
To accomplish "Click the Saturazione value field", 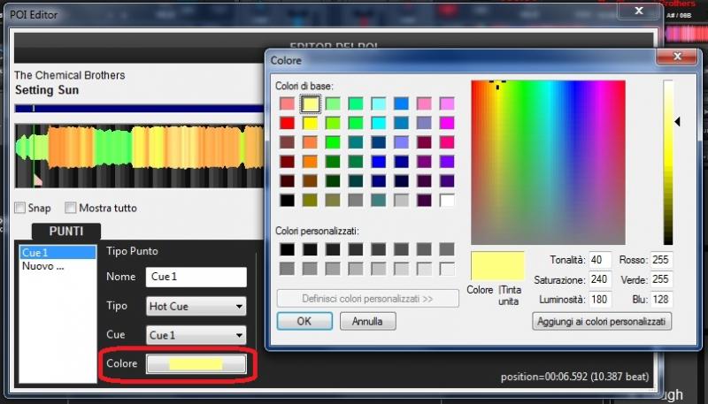I will click(600, 279).
